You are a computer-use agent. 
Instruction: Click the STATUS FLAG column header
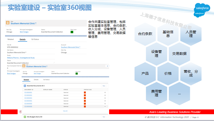[88, 90]
